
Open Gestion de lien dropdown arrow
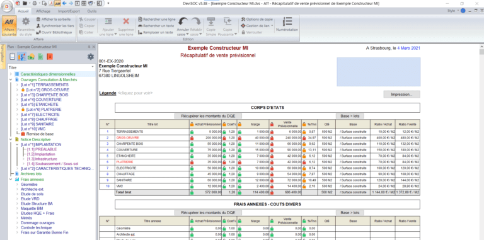[x=272, y=26]
